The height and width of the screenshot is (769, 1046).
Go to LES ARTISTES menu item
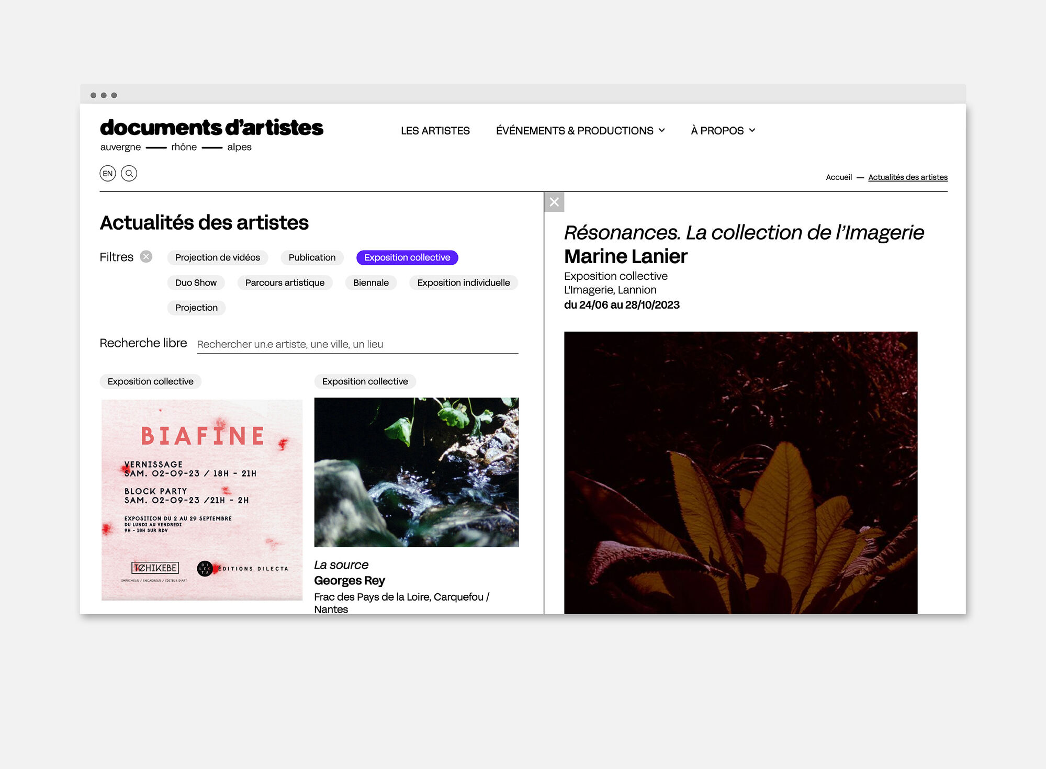[435, 131]
